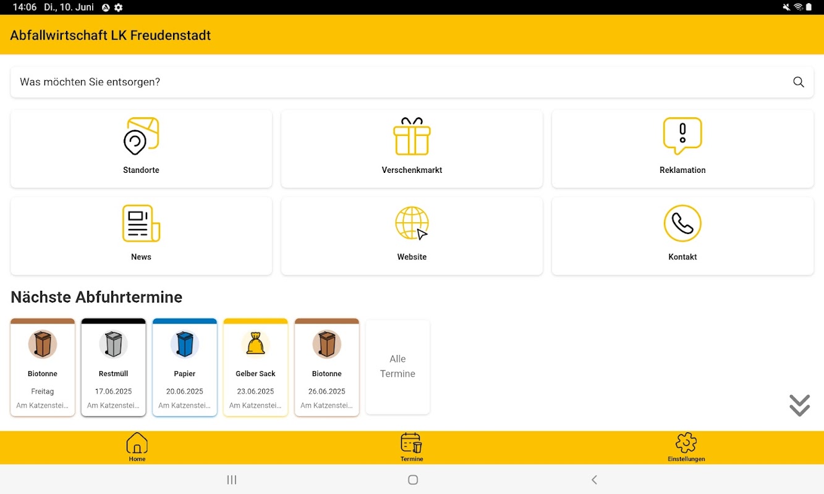Click the date 17.06.2025 under Restmüll
This screenshot has width=824, height=494.
click(114, 391)
